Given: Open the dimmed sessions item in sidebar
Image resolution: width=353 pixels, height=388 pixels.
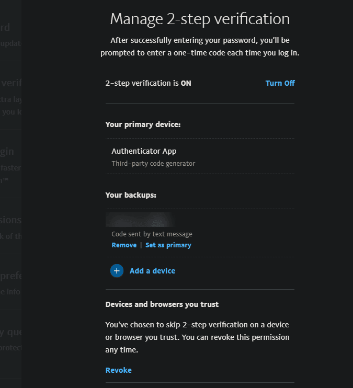Looking at the screenshot, I should coord(10,220).
